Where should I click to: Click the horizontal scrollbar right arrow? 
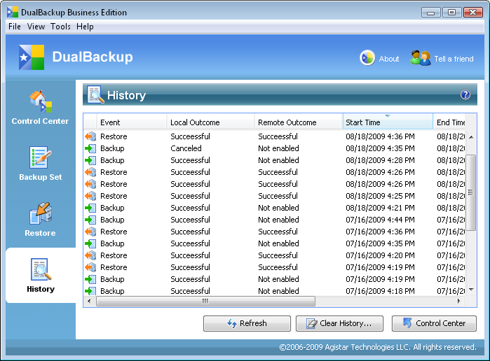pos(459,301)
